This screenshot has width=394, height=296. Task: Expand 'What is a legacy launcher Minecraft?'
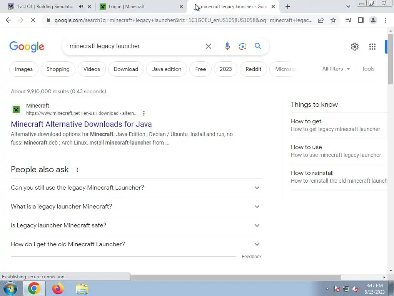(x=136, y=207)
